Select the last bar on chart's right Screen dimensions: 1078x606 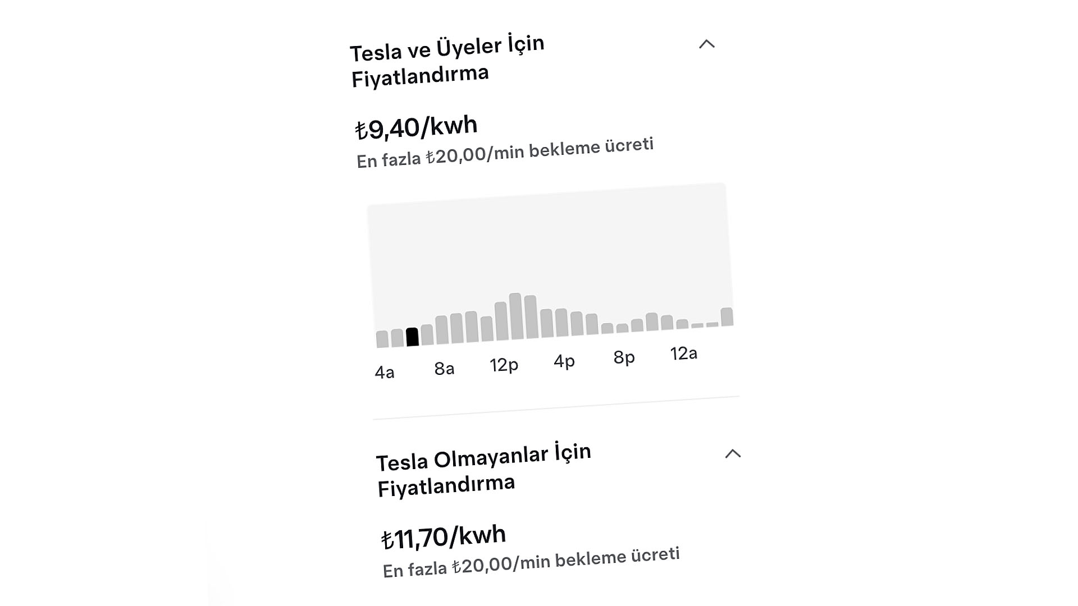(x=727, y=316)
